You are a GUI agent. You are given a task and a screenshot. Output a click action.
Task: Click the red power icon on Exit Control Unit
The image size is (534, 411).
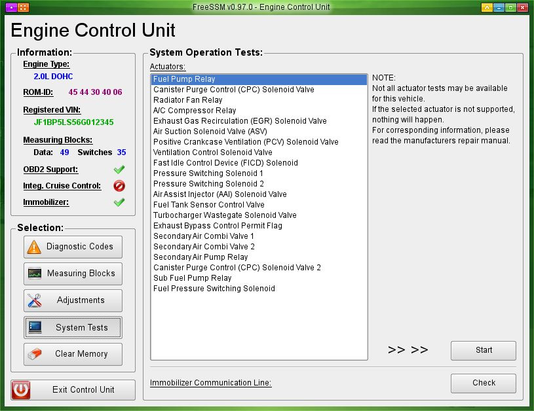pyautogui.click(x=21, y=389)
